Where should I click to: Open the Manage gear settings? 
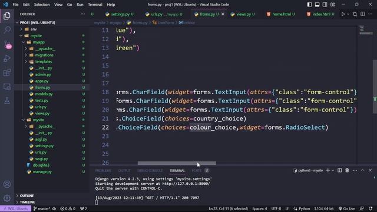(x=7, y=198)
